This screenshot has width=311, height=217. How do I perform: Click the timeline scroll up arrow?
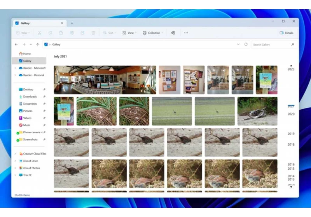(291, 65)
